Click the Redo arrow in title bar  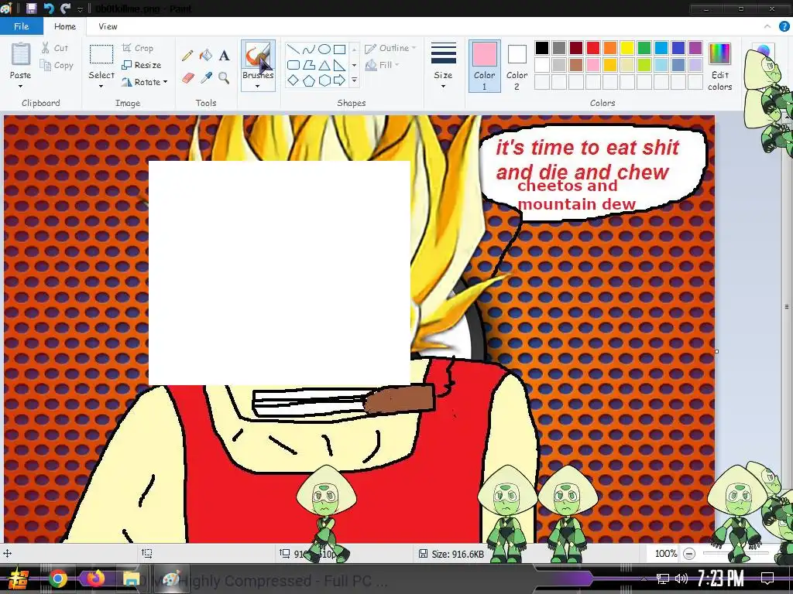pos(65,8)
